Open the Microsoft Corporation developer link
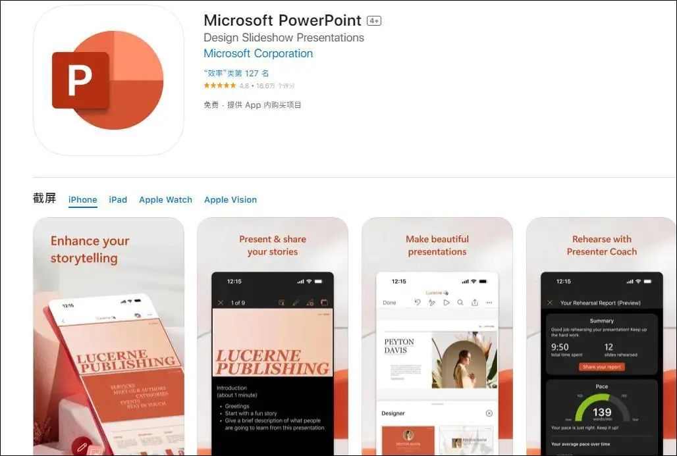 [258, 53]
